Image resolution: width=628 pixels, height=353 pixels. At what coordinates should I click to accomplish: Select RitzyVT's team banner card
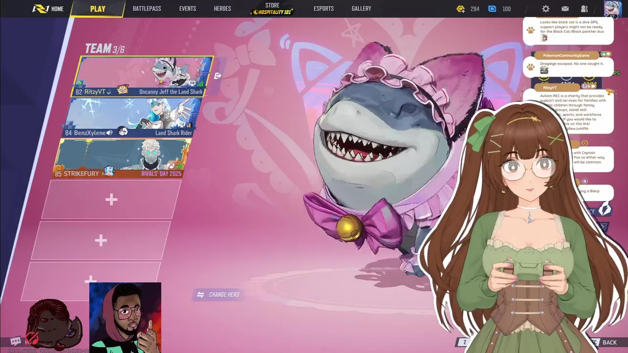[143, 76]
